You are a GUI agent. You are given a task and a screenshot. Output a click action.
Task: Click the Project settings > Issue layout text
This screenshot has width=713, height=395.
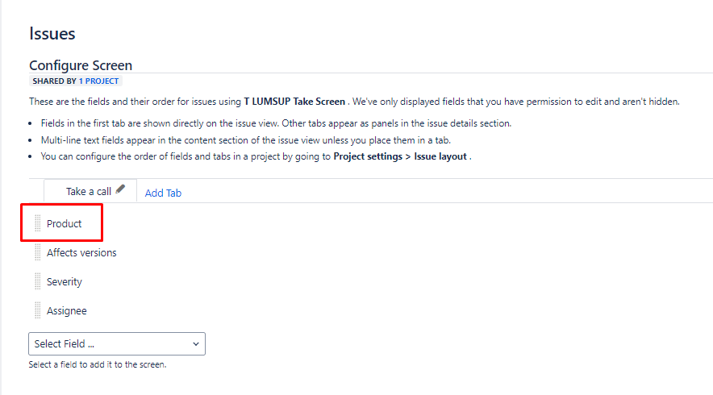pos(400,156)
